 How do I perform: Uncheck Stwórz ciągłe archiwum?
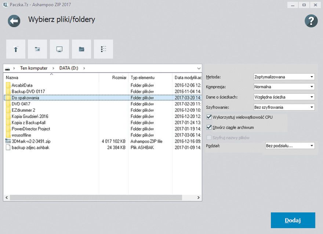[209, 127]
